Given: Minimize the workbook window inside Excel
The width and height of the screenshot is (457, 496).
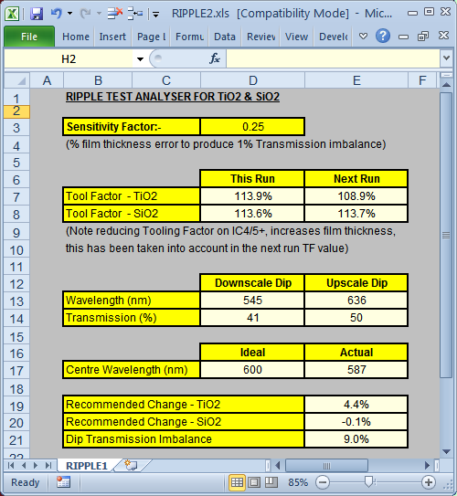Looking at the screenshot, I should (403, 37).
